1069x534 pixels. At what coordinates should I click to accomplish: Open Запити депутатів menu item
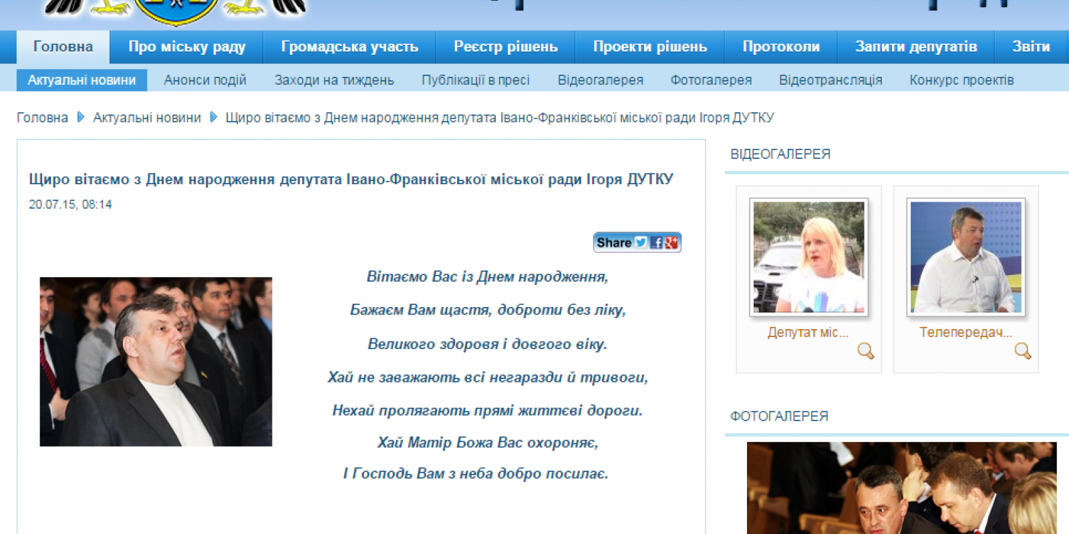click(x=916, y=47)
